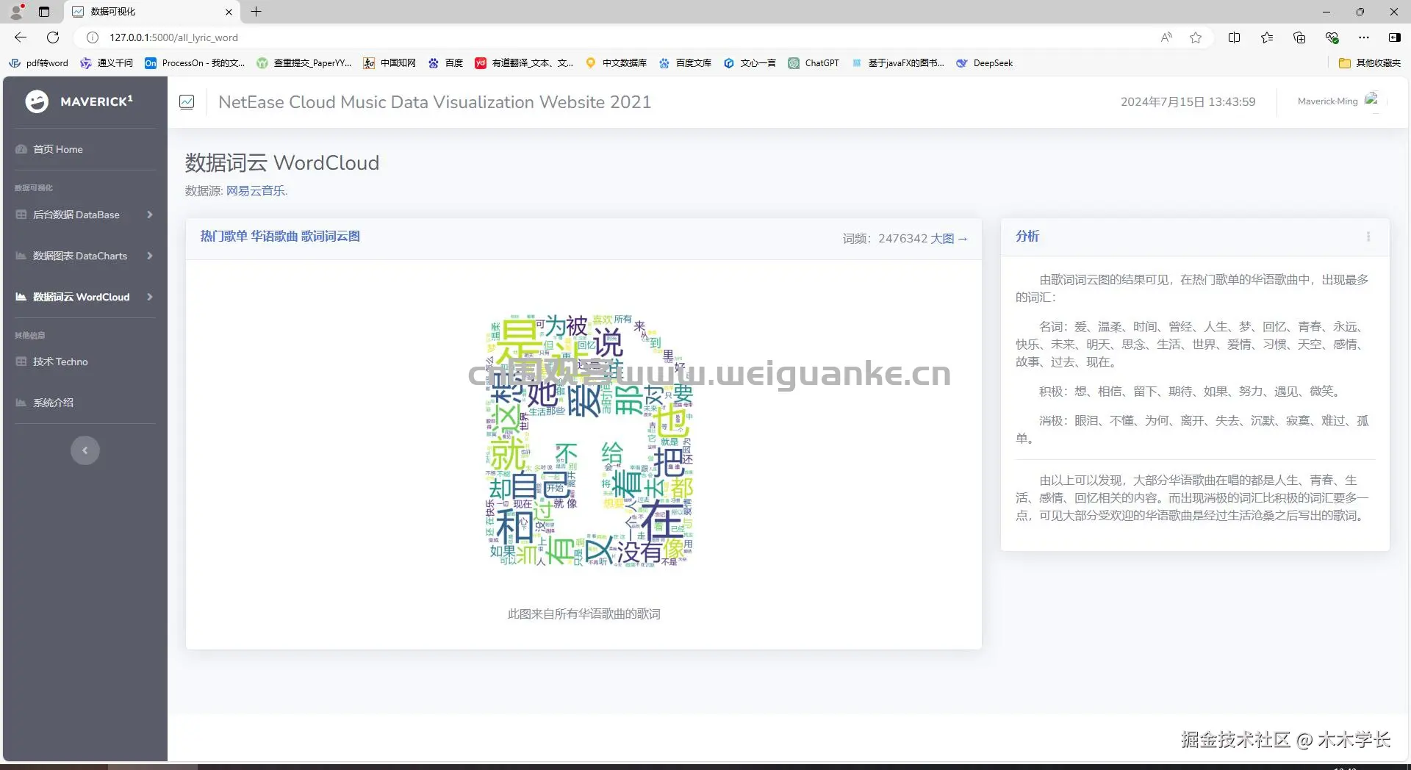Image resolution: width=1411 pixels, height=770 pixels.
Task: Add page to favorites star icon
Action: (1196, 37)
